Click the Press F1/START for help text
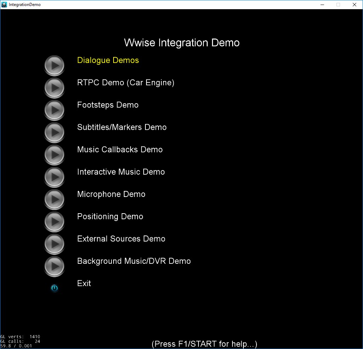The width and height of the screenshot is (363, 349). point(204,344)
